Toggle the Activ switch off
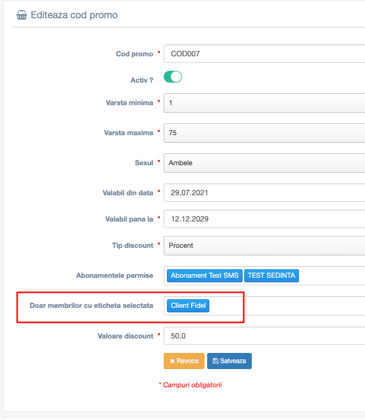Screen dimensions: 365x420 (173, 77)
